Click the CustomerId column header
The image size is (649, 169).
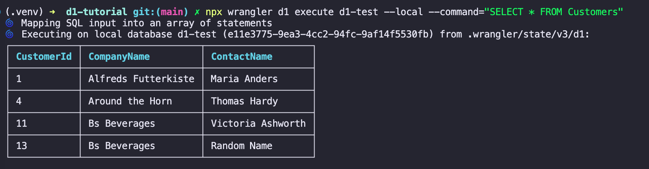[x=44, y=57]
